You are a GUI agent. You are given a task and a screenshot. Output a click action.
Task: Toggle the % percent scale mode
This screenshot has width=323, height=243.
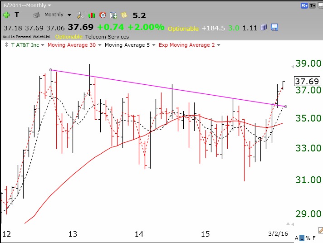[x=308, y=238]
